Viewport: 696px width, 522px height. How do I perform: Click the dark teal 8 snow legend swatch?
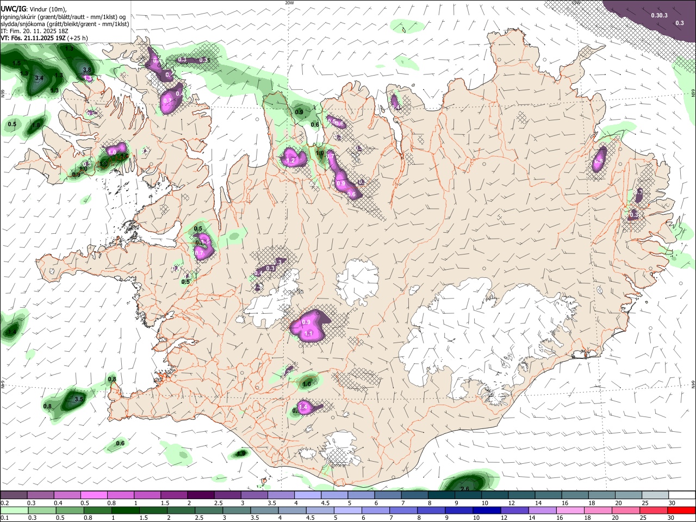[x=442, y=495]
